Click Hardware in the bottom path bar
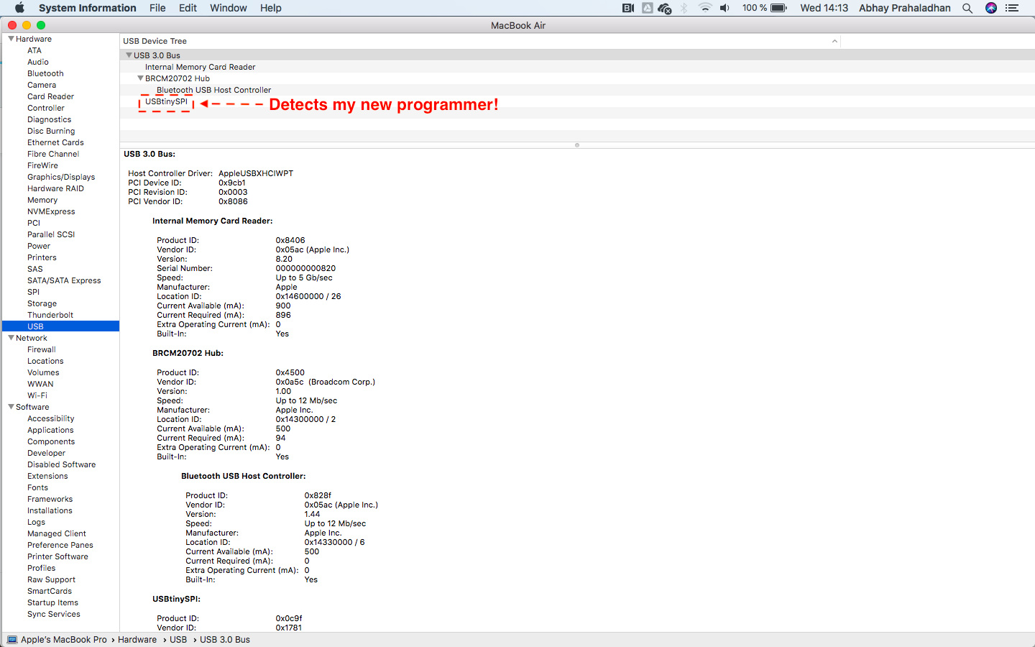 (x=137, y=640)
